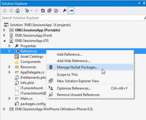The width and height of the screenshot is (146, 120).
Task: Click Collapse All toolbar icon
Action: click(x=49, y=11)
